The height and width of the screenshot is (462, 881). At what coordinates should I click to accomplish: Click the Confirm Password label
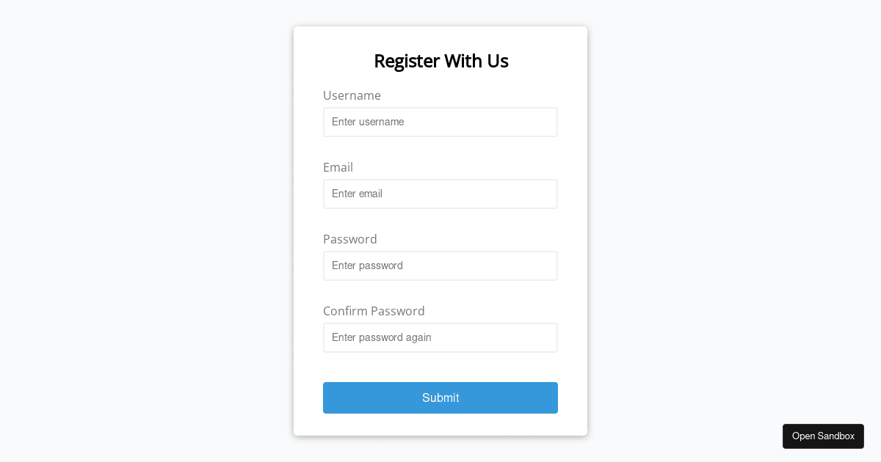(374, 311)
